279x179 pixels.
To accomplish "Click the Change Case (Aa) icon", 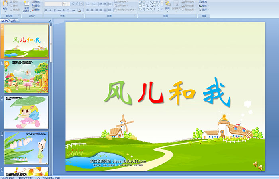I will pos(73,10).
